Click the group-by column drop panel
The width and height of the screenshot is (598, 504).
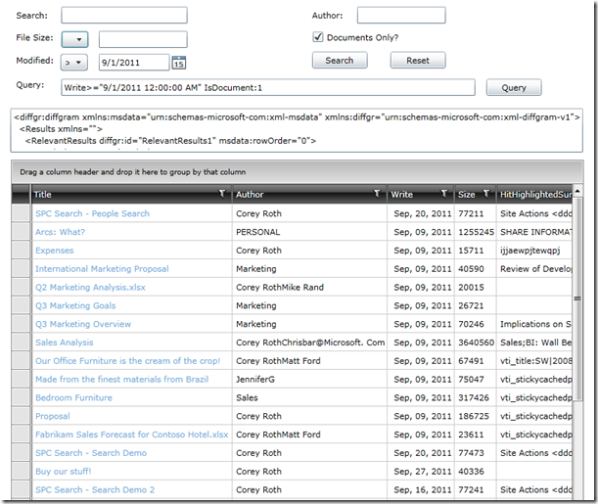[x=298, y=172]
